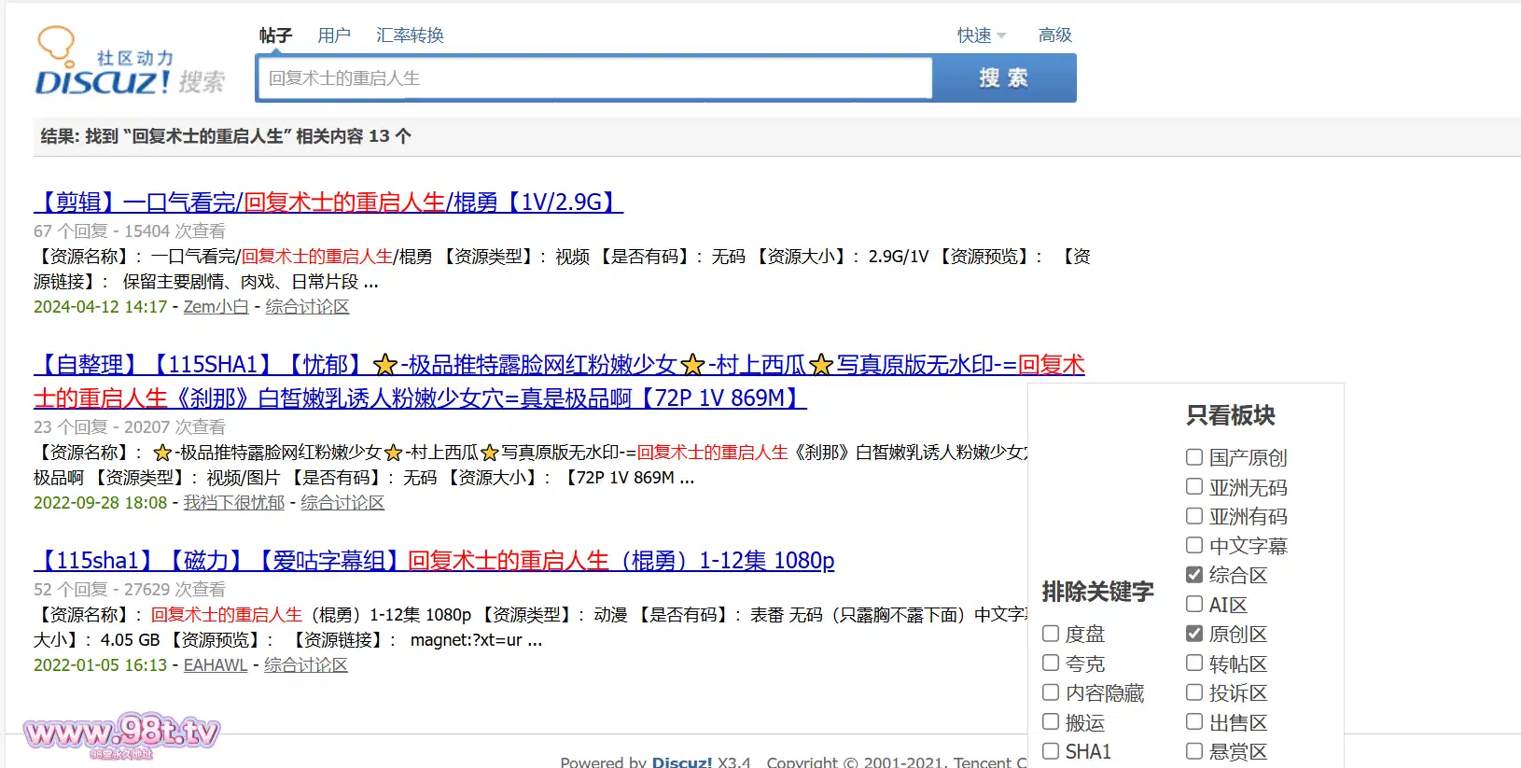
Task: Switch to the 用户 search tab
Action: coord(334,35)
